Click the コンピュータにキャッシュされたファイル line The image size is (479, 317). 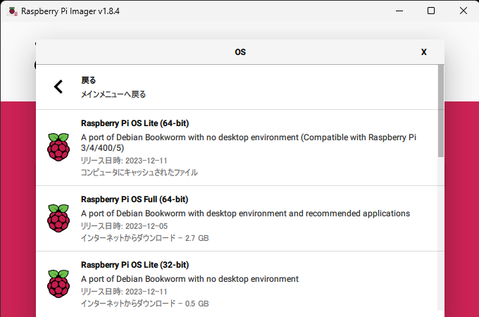(x=139, y=173)
